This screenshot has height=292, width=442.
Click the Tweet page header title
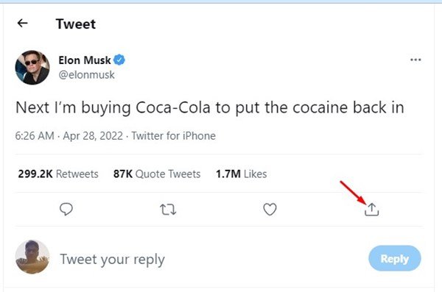(76, 24)
